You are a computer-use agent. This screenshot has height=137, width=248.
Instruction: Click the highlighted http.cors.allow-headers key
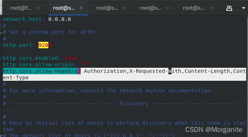[x=40, y=71]
